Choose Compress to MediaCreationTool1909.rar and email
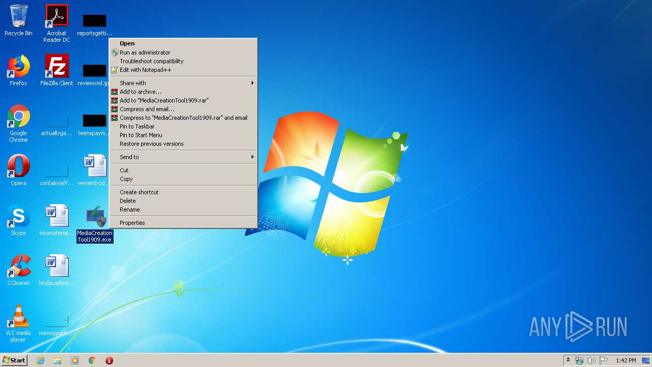Viewport: 652px width, 367px height. click(183, 118)
